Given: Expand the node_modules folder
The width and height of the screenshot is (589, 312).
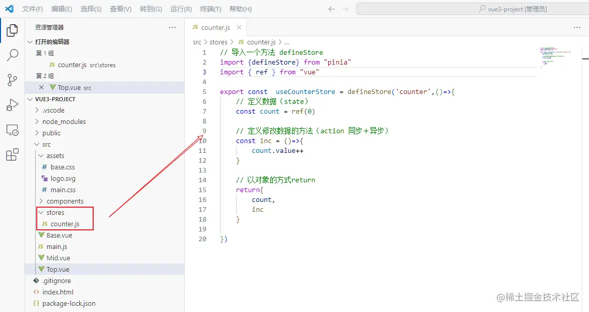Looking at the screenshot, I should [x=37, y=121].
